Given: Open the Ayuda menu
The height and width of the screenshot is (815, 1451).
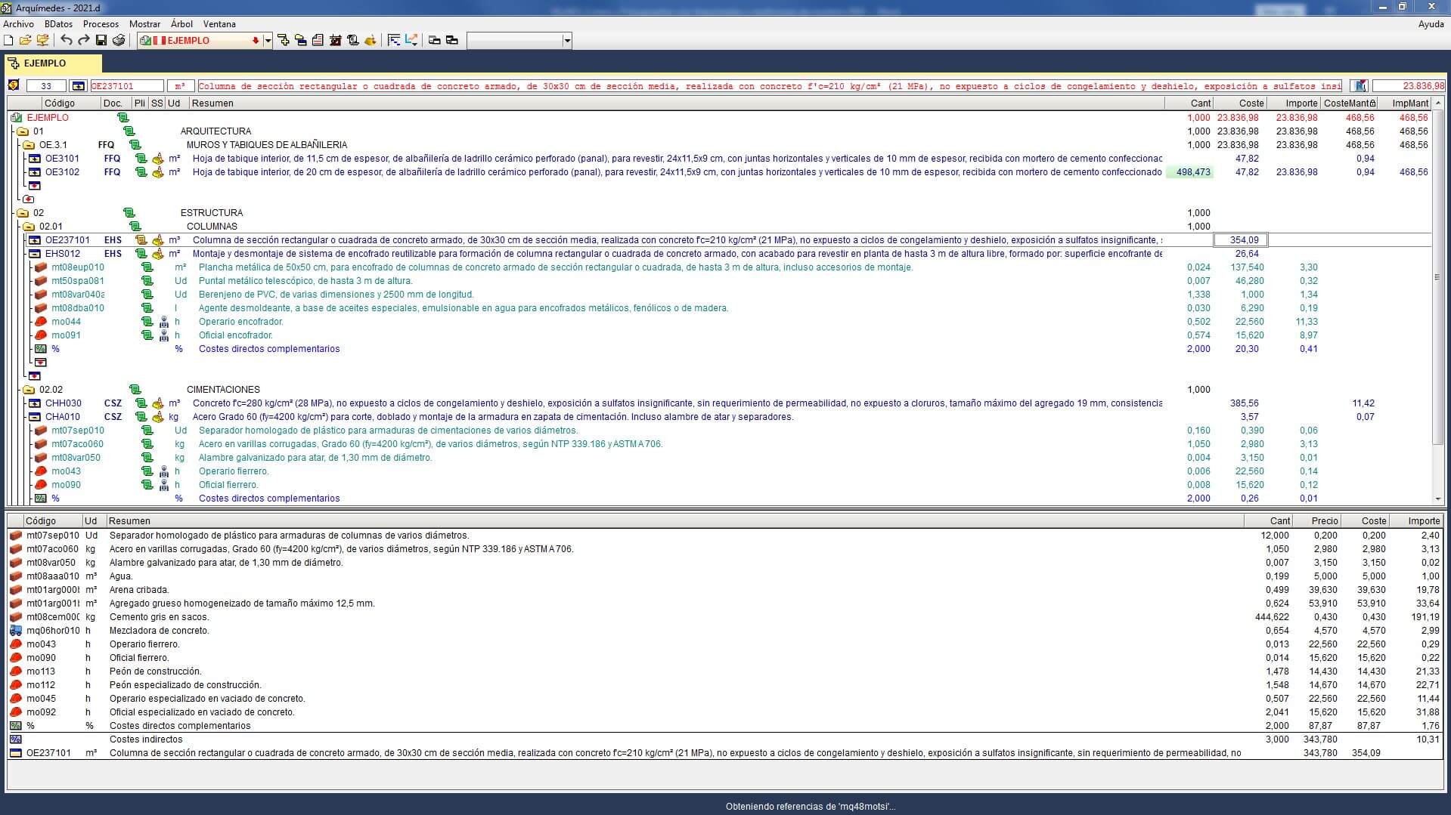Looking at the screenshot, I should click(x=1431, y=24).
